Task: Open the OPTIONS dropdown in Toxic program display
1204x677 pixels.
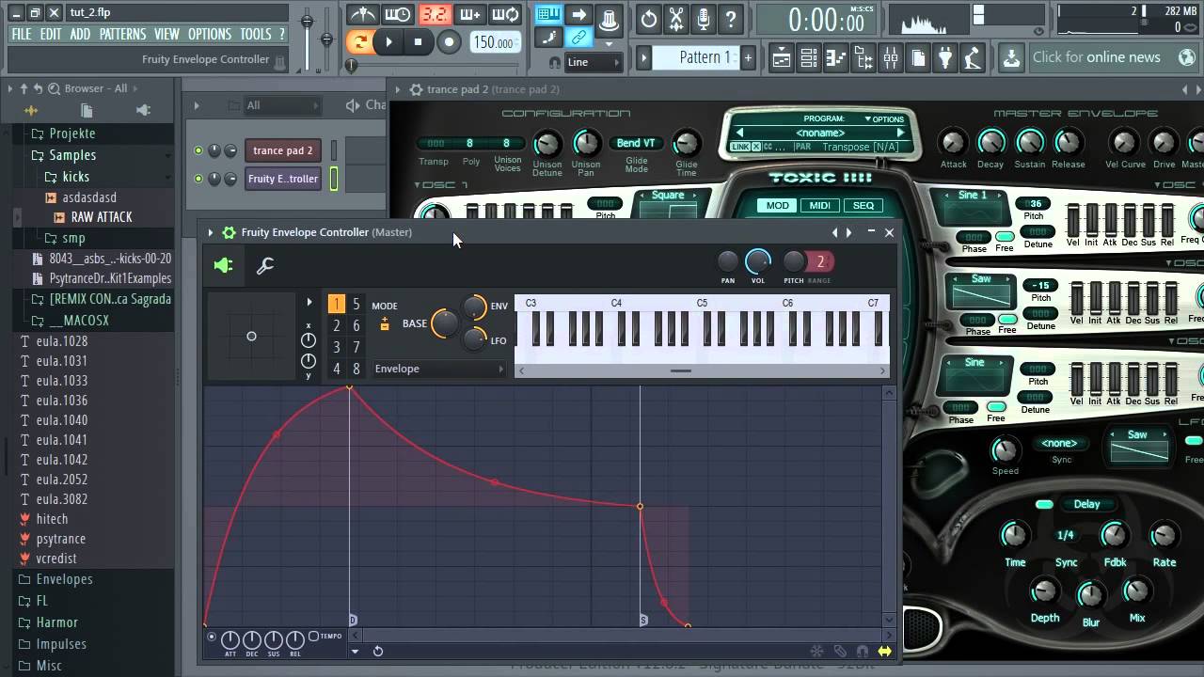Action: pyautogui.click(x=884, y=119)
